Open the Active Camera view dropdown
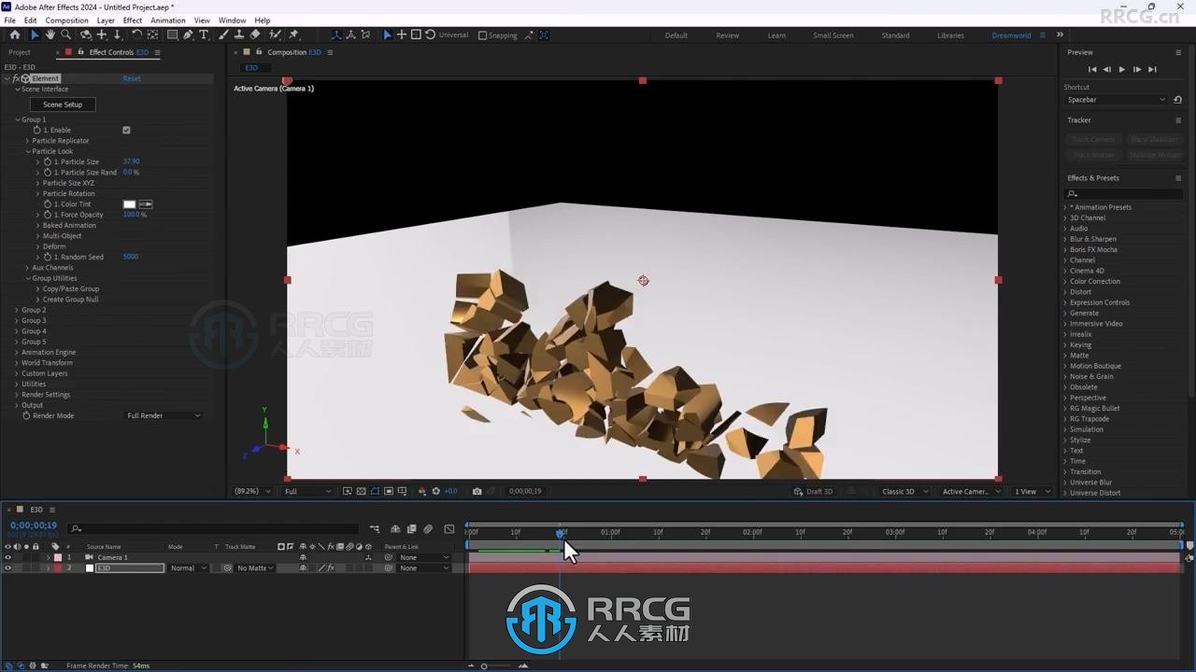This screenshot has width=1196, height=672. click(x=970, y=491)
